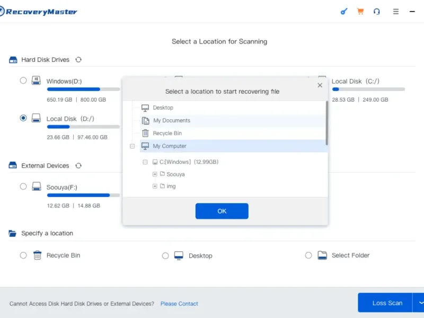The image size is (424, 318).
Task: Open the hamburger menu
Action: pos(396,12)
